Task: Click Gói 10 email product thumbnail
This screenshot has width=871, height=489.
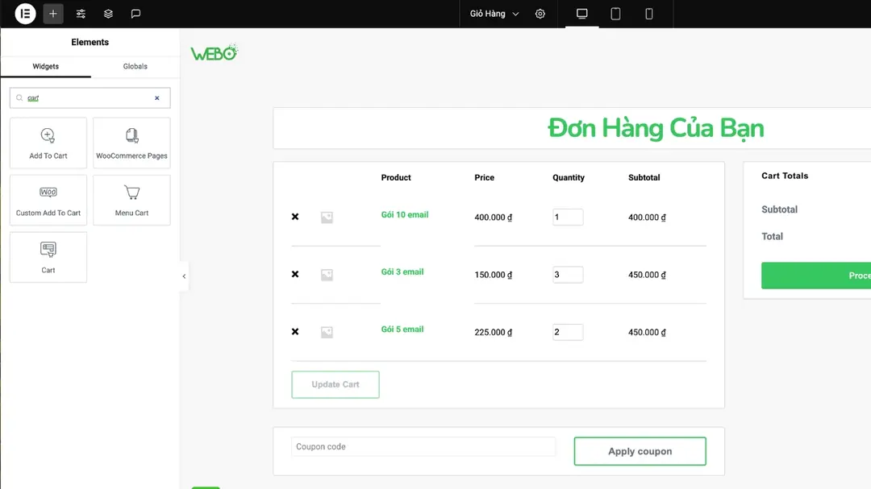Action: (327, 218)
